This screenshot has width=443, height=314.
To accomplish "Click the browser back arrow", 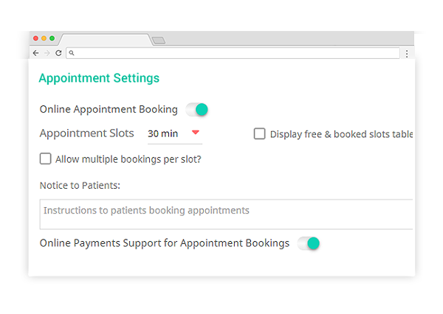I will [35, 53].
